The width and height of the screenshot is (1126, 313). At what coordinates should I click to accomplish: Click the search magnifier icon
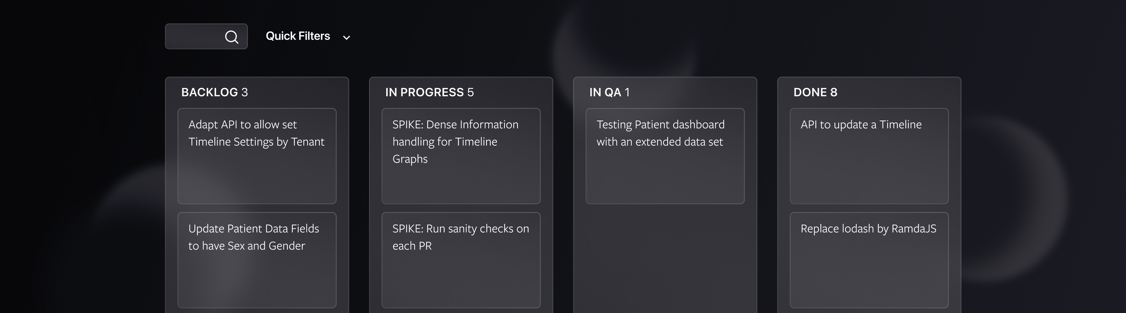click(232, 37)
